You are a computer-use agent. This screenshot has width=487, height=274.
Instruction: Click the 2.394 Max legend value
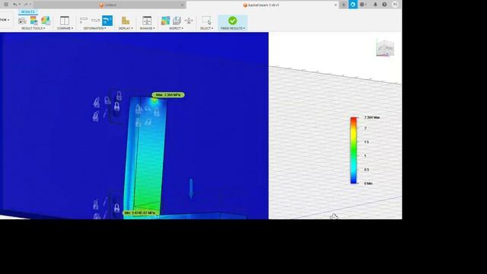point(372,117)
